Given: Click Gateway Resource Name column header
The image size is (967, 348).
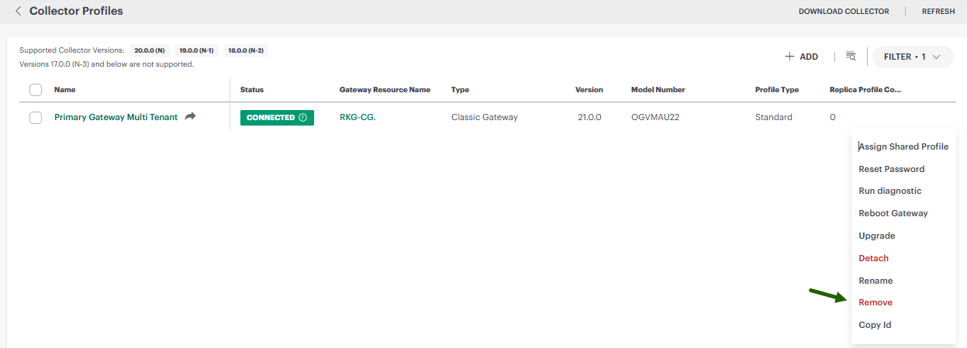Looking at the screenshot, I should [385, 90].
